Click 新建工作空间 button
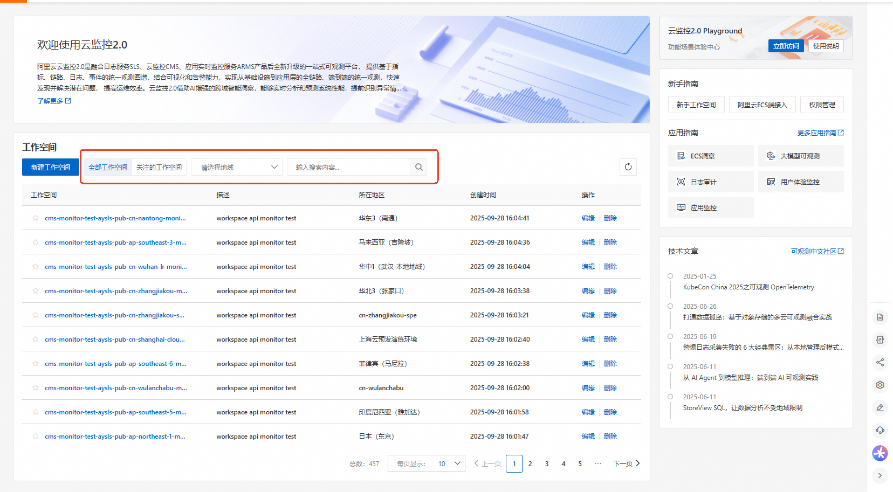The width and height of the screenshot is (893, 492). pyautogui.click(x=51, y=167)
